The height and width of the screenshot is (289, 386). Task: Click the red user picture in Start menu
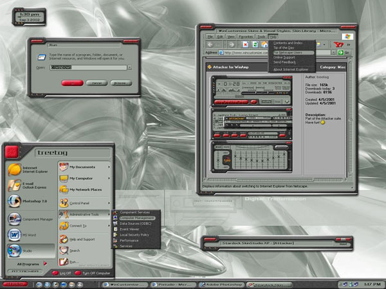12,152
